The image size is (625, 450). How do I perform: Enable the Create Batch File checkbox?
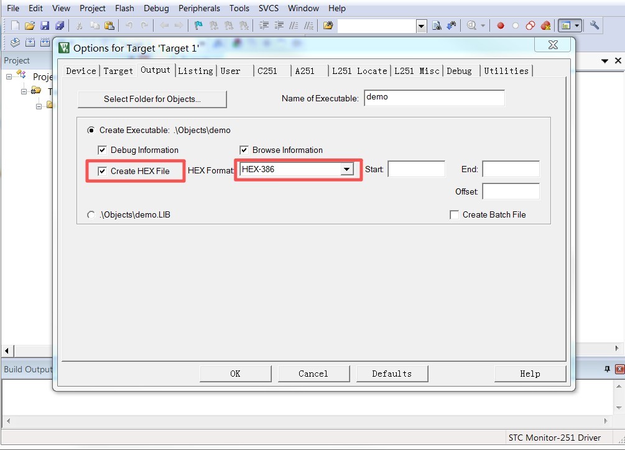pyautogui.click(x=455, y=214)
